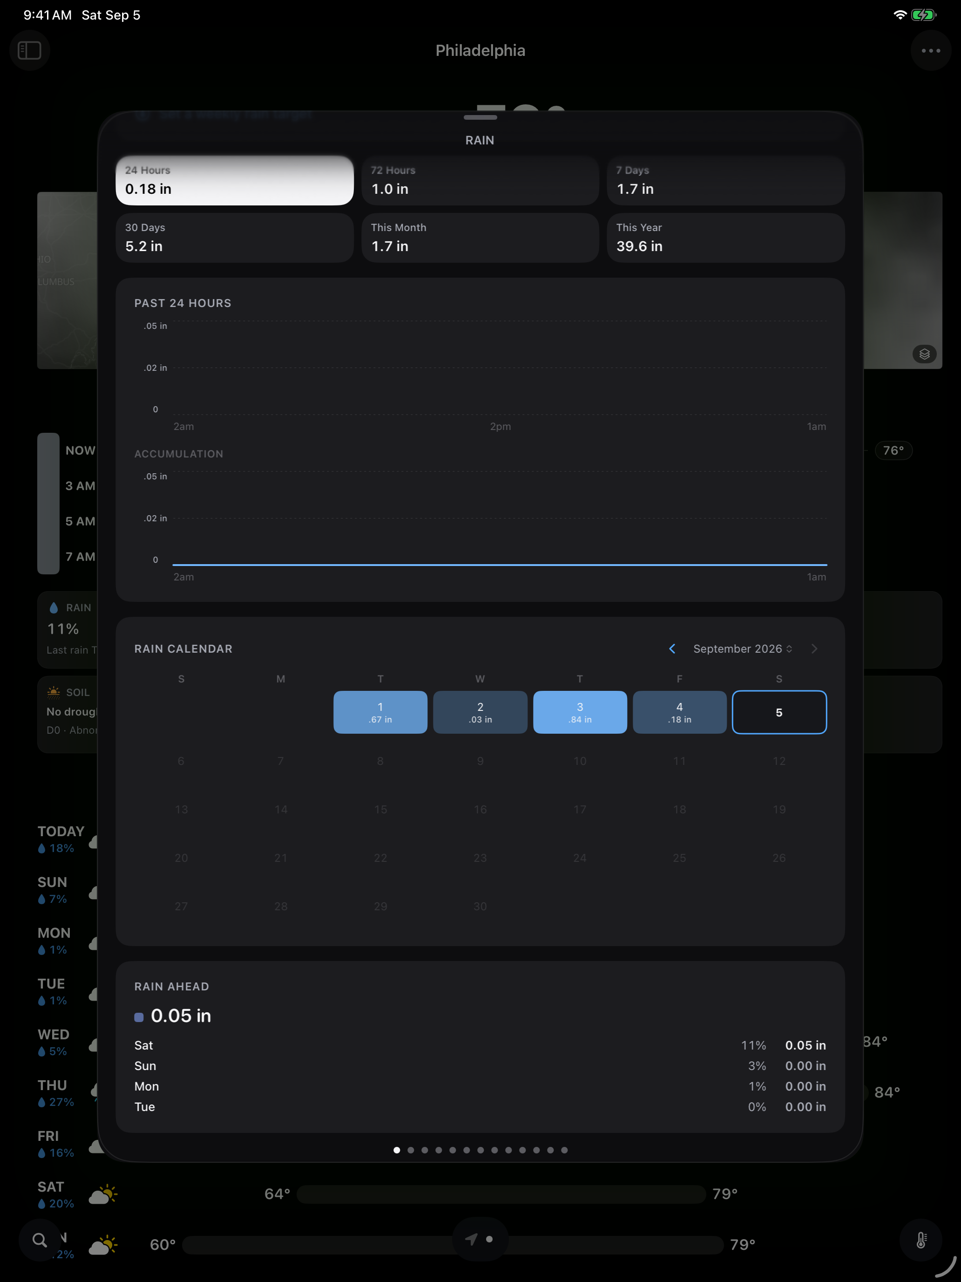
Task: Tap the NOW hourly label
Action: point(81,450)
